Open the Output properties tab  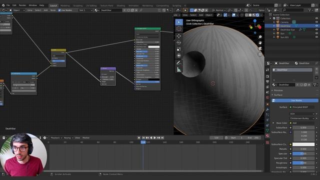click(x=267, y=81)
